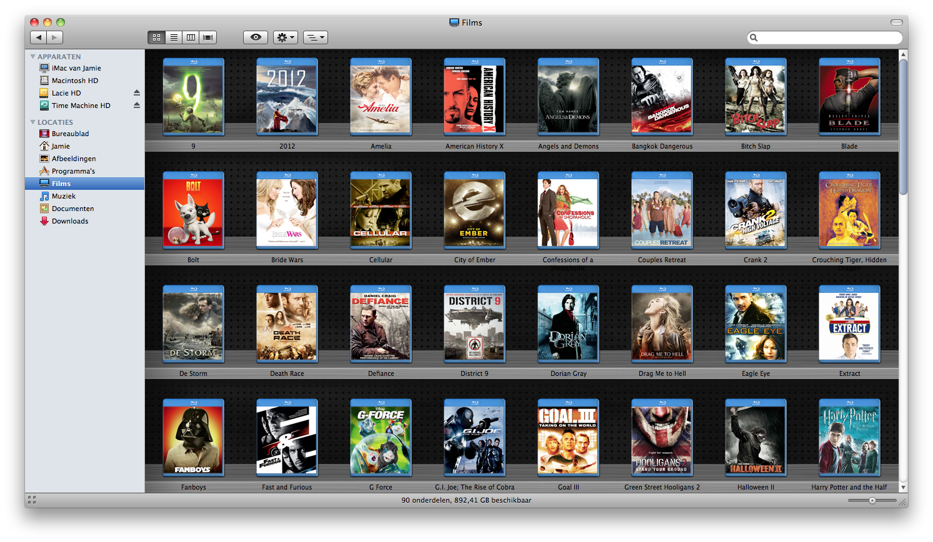Select the Death Race cover icon

pos(287,324)
